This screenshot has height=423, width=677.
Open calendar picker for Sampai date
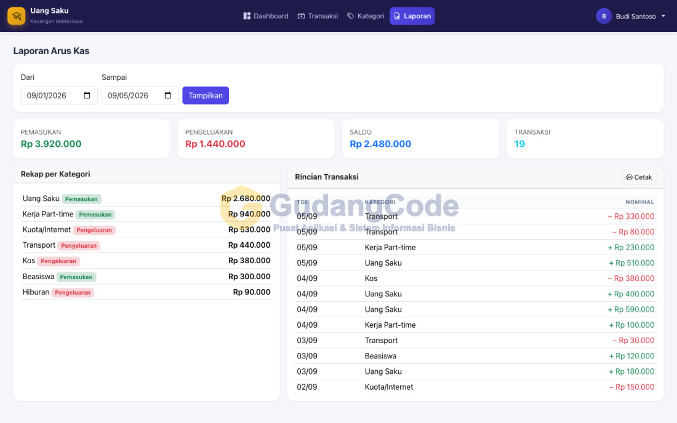[168, 95]
